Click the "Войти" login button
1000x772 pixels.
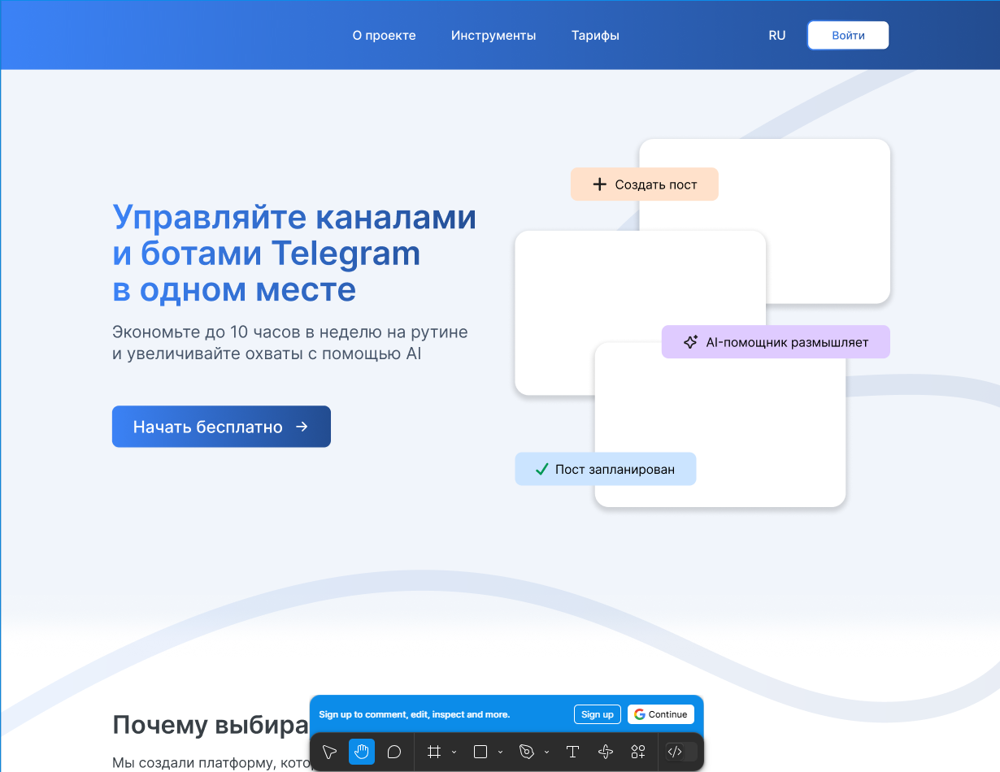pos(848,36)
